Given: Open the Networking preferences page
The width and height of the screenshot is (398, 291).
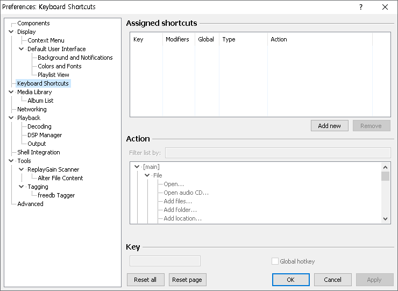Looking at the screenshot, I should (x=32, y=109).
